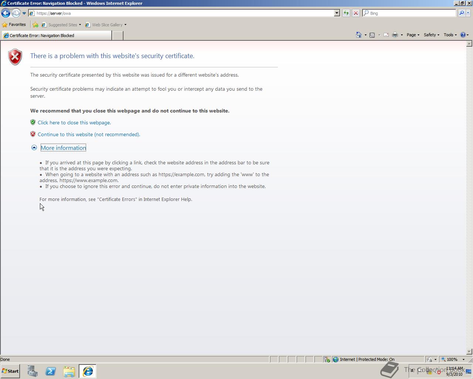
Task: Click 'Continue to this website (not recommended)' link
Action: point(89,134)
